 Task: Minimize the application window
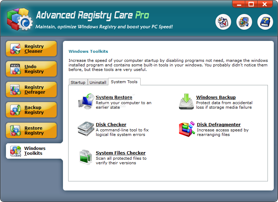[x=239, y=4]
